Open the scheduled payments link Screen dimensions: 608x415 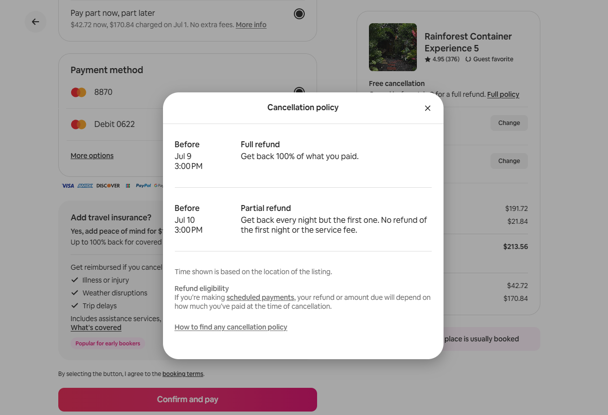(x=260, y=297)
